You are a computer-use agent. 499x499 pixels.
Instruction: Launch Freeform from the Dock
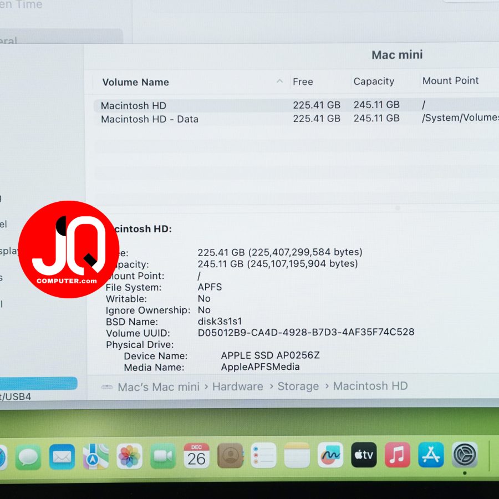point(330,455)
